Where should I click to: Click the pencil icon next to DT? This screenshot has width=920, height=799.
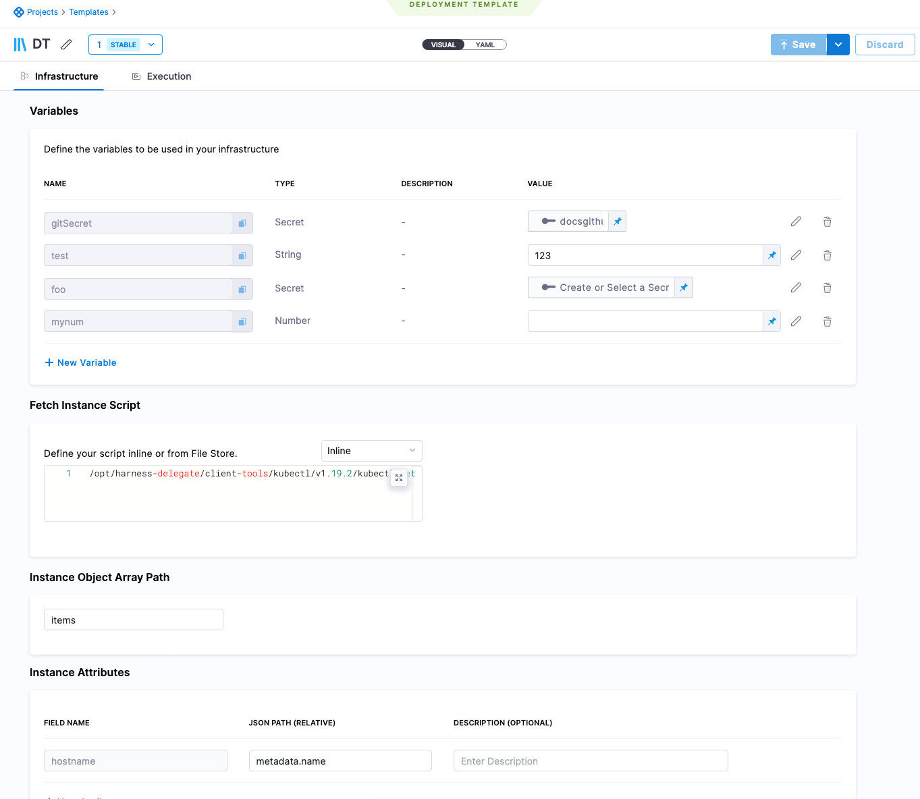pyautogui.click(x=66, y=45)
